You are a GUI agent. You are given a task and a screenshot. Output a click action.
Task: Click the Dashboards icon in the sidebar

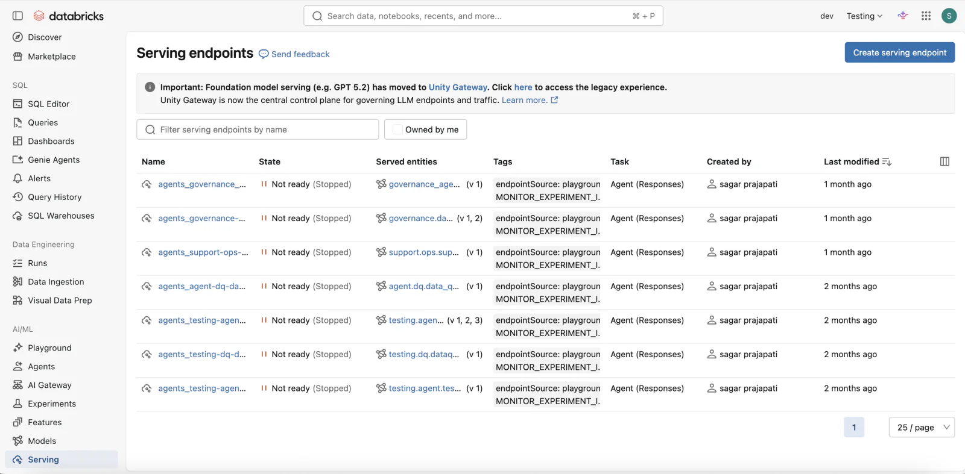17,141
